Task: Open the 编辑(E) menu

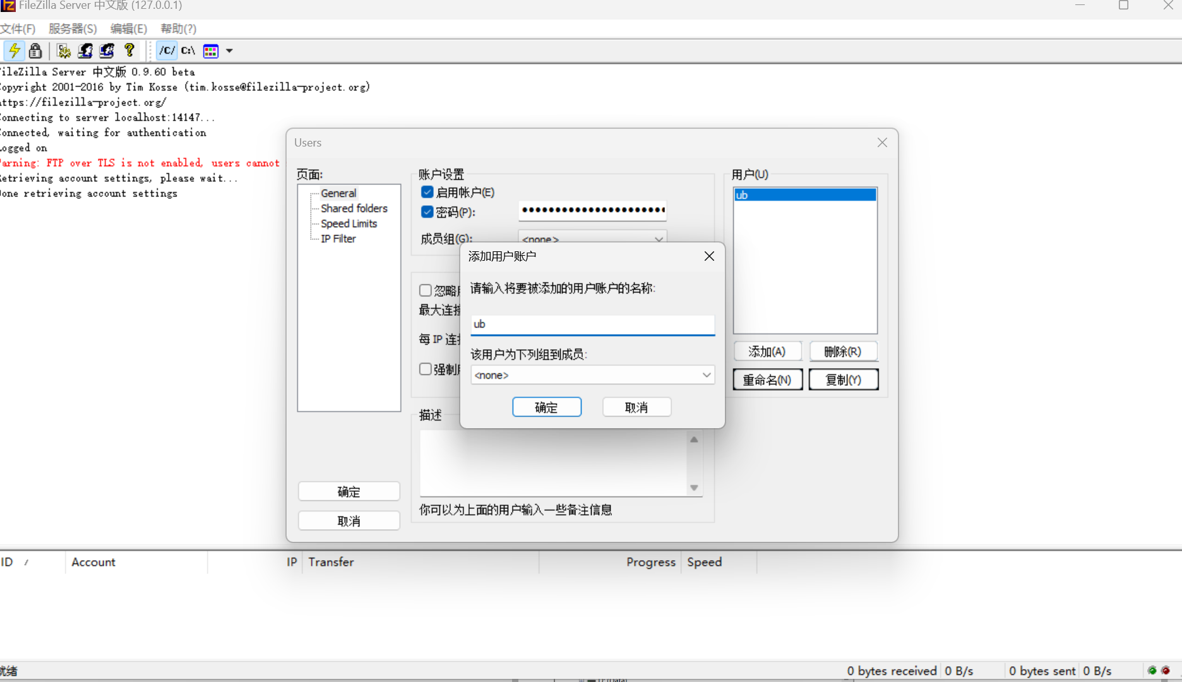Action: (128, 29)
